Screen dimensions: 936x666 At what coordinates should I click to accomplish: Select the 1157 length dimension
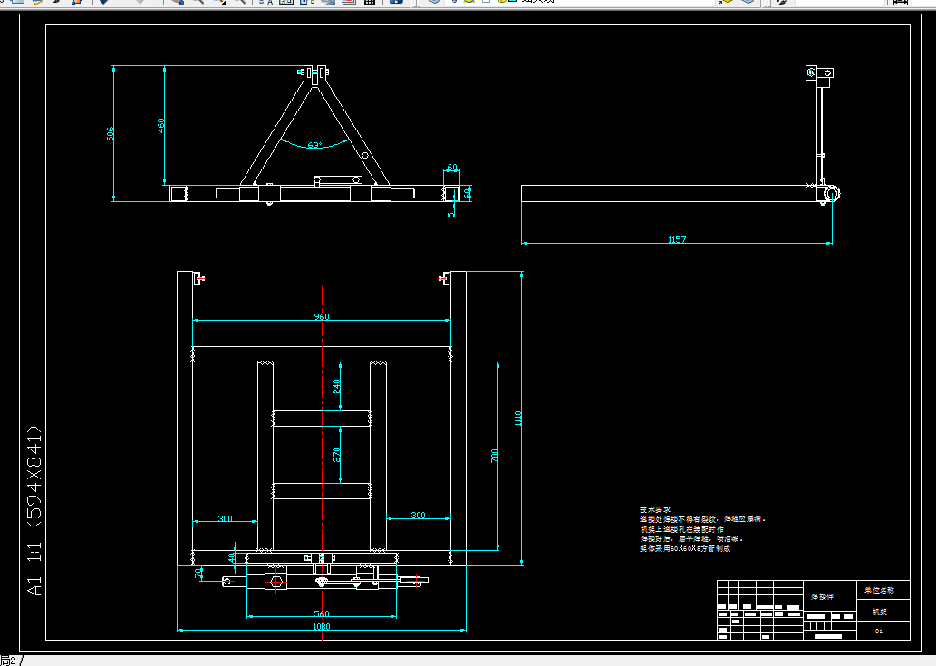coord(677,239)
